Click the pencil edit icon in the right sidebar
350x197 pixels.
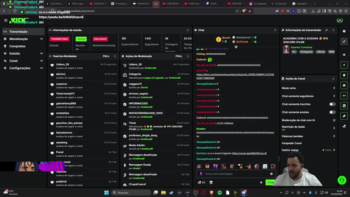click(344, 42)
